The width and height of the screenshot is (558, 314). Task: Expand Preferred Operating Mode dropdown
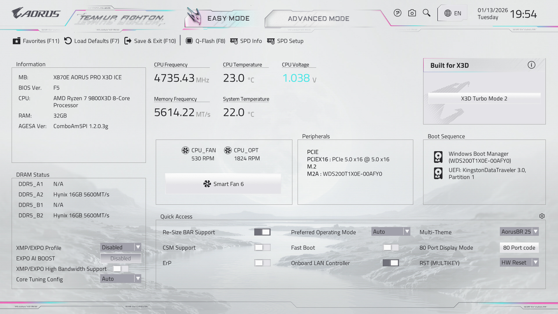[391, 232]
